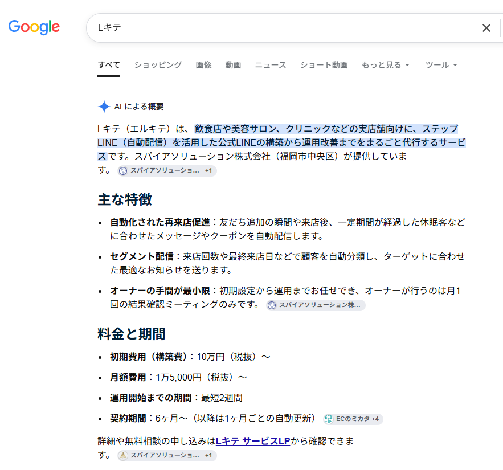
Task: Click the 月額費用 line
Action: (179, 377)
